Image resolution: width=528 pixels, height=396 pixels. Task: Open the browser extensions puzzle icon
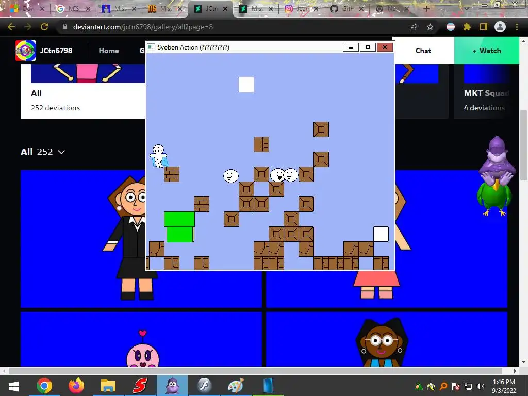pyautogui.click(x=467, y=27)
